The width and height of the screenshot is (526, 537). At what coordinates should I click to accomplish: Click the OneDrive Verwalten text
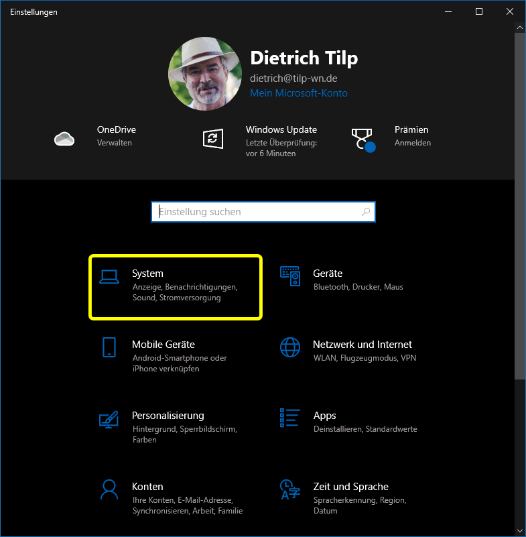tap(115, 143)
